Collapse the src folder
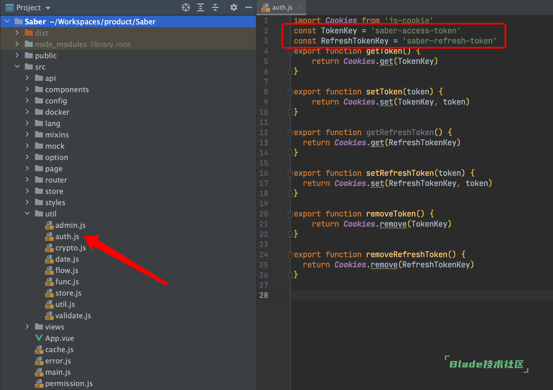The width and height of the screenshot is (553, 390). [17, 67]
